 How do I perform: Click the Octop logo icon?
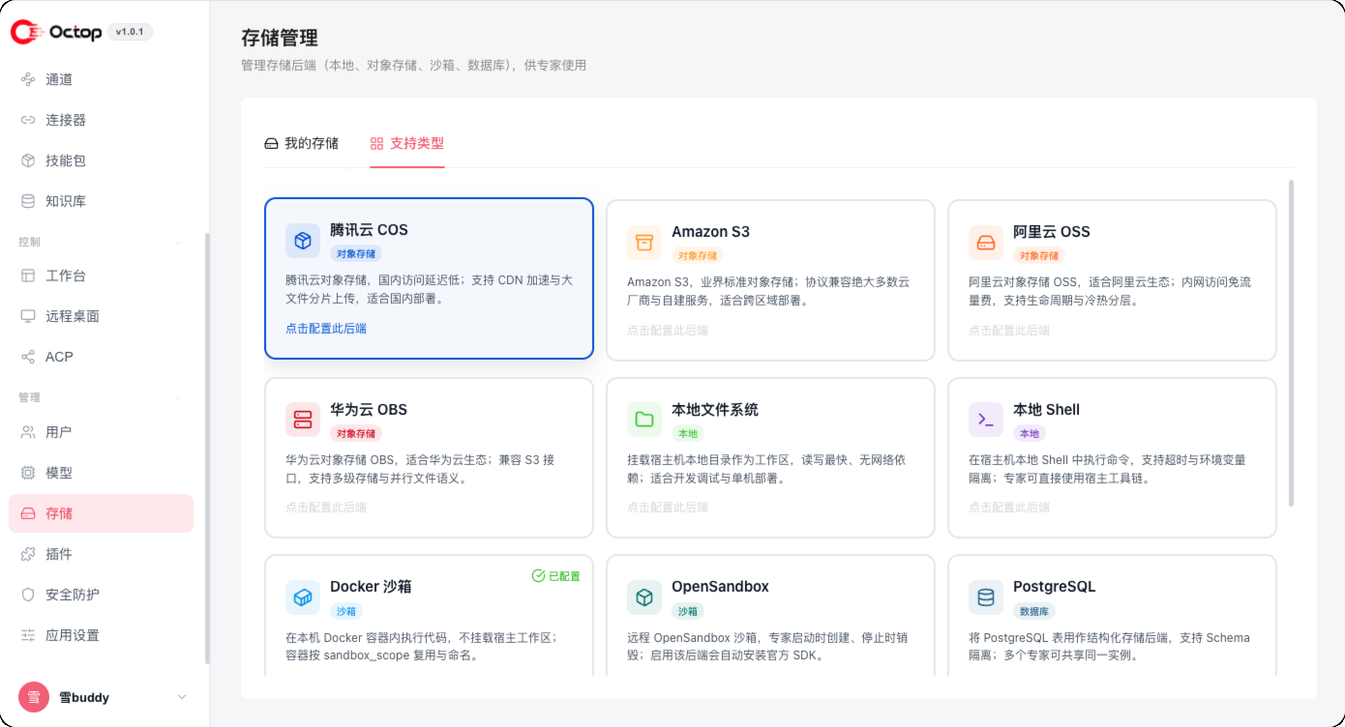26,32
